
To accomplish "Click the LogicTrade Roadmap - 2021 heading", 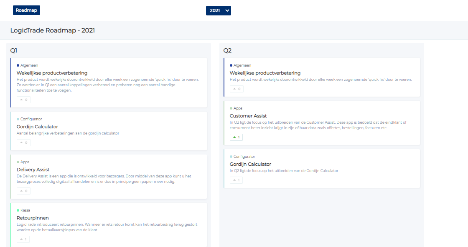I will (x=53, y=30).
